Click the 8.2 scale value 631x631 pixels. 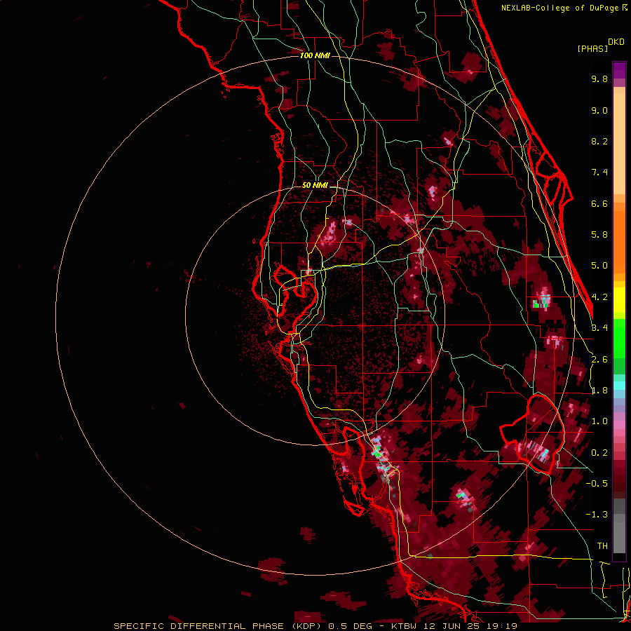point(599,141)
